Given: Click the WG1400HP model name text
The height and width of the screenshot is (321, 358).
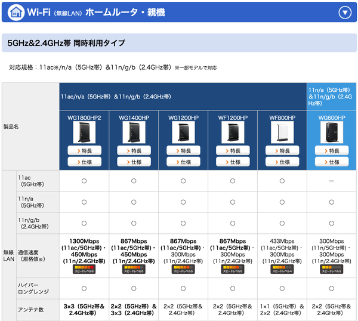Looking at the screenshot, I should (x=134, y=118).
